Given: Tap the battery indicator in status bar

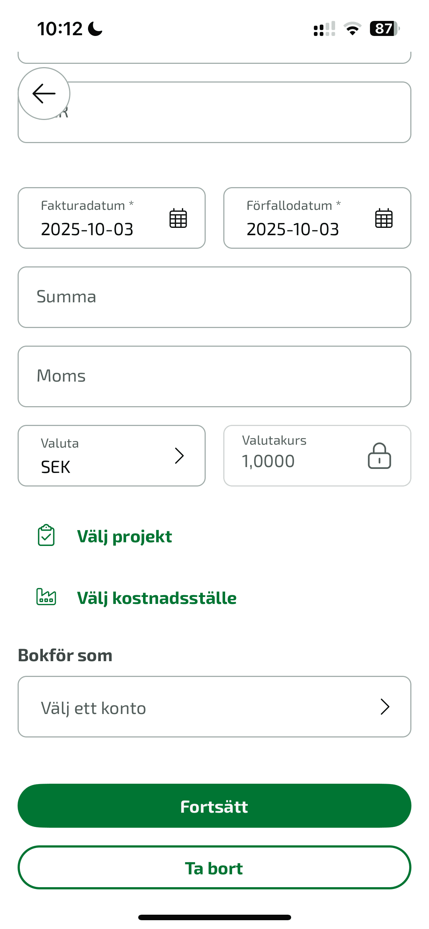Looking at the screenshot, I should (384, 29).
